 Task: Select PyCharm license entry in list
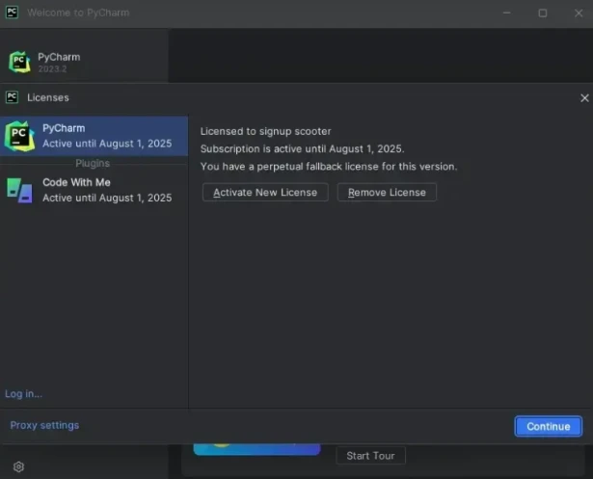pyautogui.click(x=94, y=136)
